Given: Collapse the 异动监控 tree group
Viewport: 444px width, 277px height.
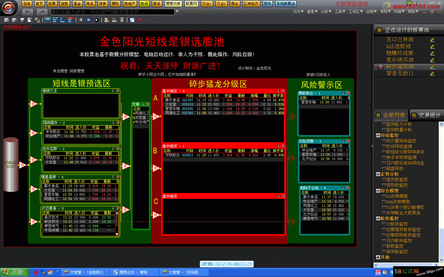Looking at the screenshot, I should pyautogui.click(x=378, y=135).
